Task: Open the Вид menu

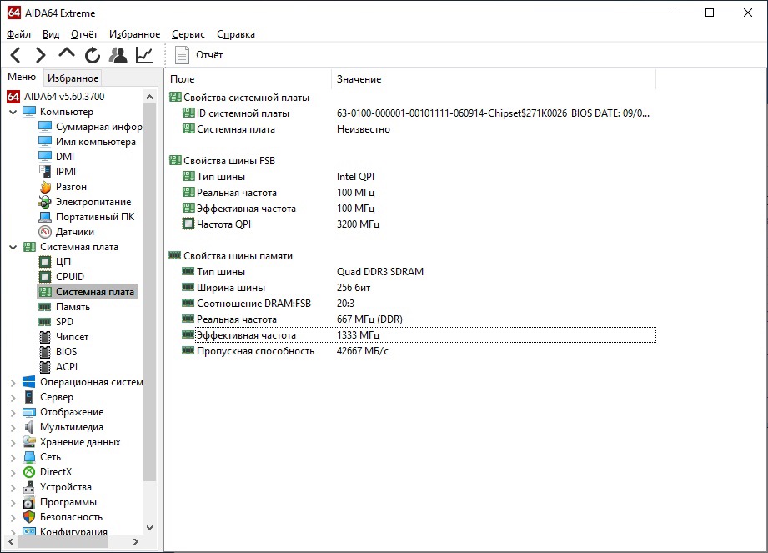Action: pos(50,34)
